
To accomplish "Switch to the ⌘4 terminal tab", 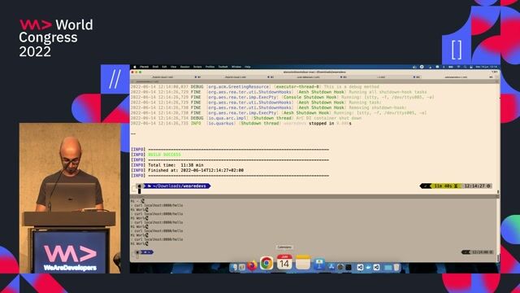I will click(x=385, y=77).
